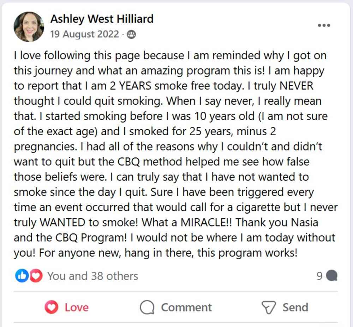Click the grey comment bubble icon beside 9
Image resolution: width=353 pixels, height=327 pixels.
(331, 276)
